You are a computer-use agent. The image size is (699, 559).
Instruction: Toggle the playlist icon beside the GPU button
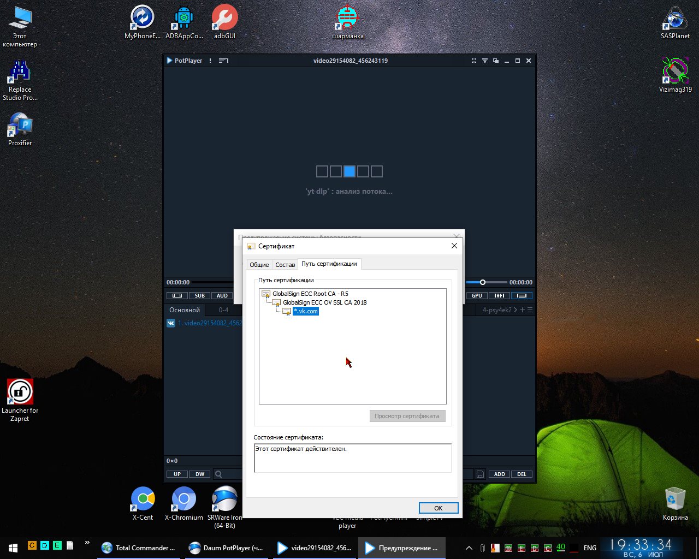coord(522,295)
